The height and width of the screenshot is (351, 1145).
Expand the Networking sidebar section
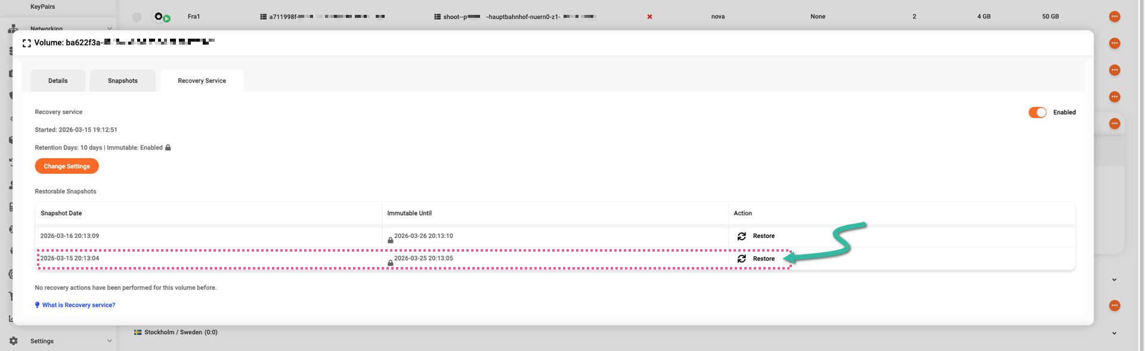(x=109, y=29)
